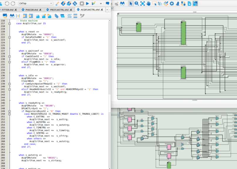Toggle the line numbers 267/268 button

(70, 16)
